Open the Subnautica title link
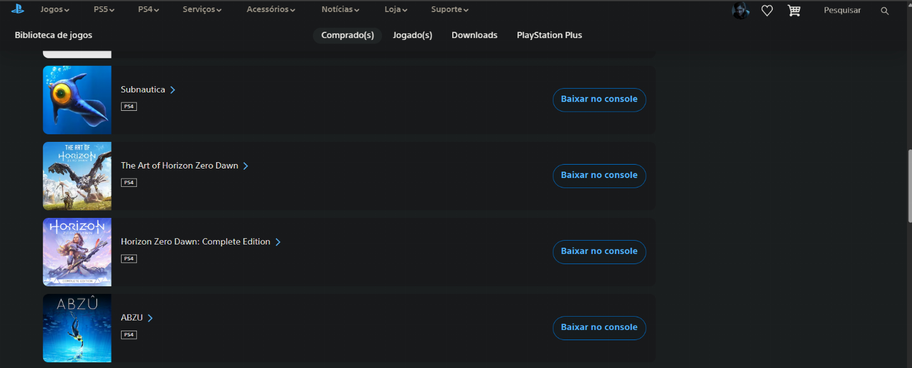 click(148, 90)
